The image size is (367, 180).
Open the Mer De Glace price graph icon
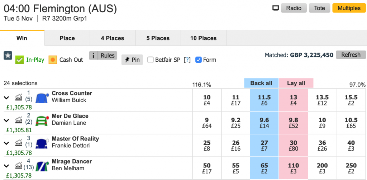[x=19, y=119]
